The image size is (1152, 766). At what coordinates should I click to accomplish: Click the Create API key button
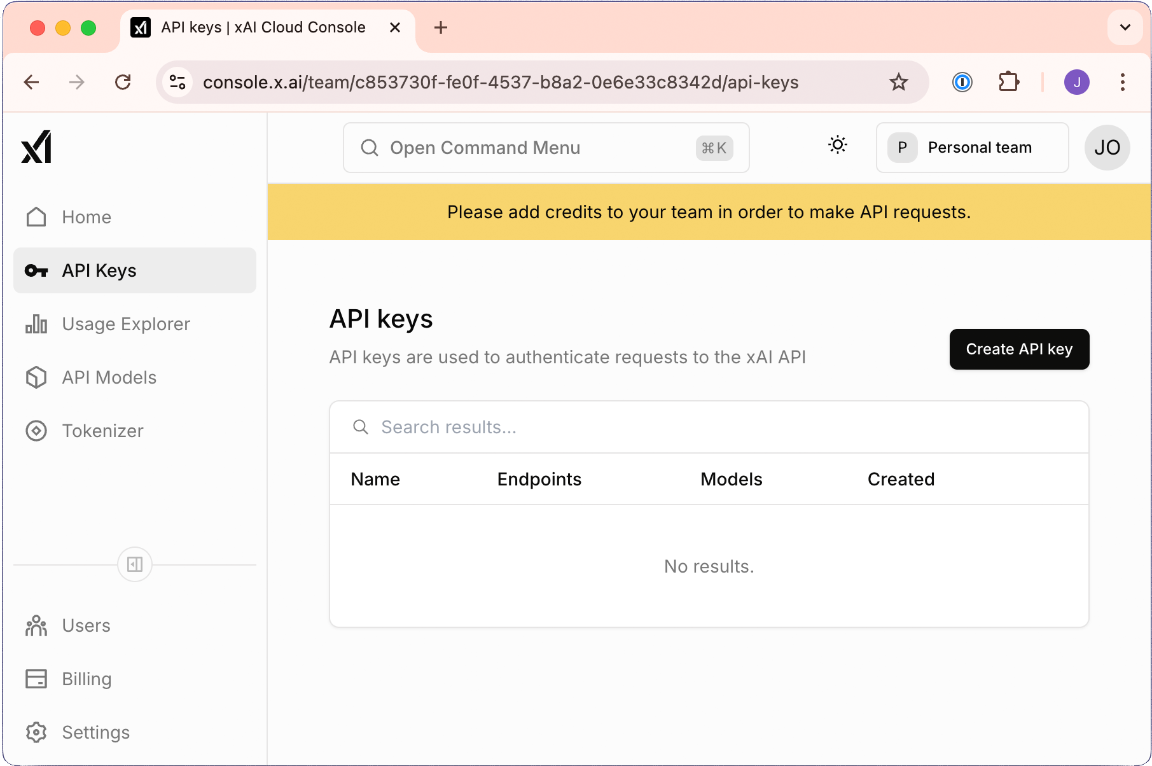[1019, 349]
